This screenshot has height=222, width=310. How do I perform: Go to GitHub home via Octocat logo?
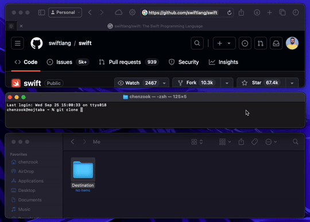pyautogui.click(x=37, y=43)
